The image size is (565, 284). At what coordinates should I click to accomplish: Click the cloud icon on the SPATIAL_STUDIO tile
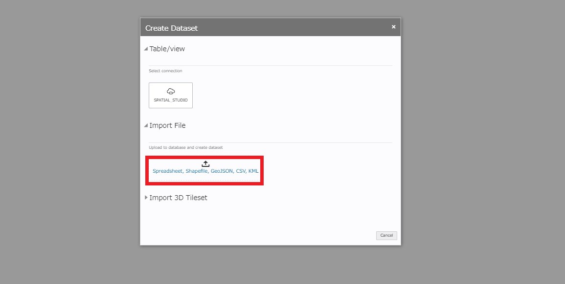pyautogui.click(x=171, y=91)
